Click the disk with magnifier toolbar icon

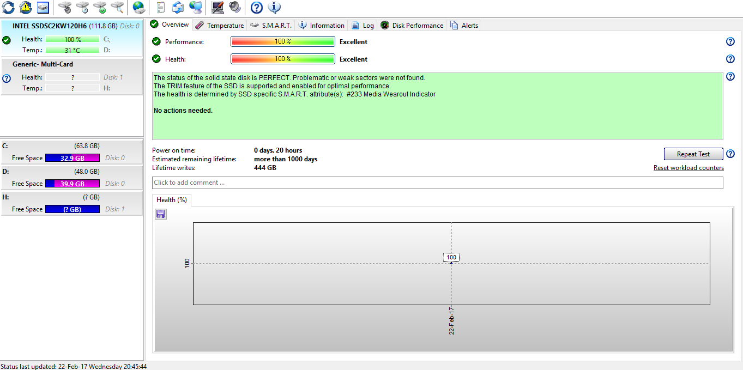tap(117, 8)
